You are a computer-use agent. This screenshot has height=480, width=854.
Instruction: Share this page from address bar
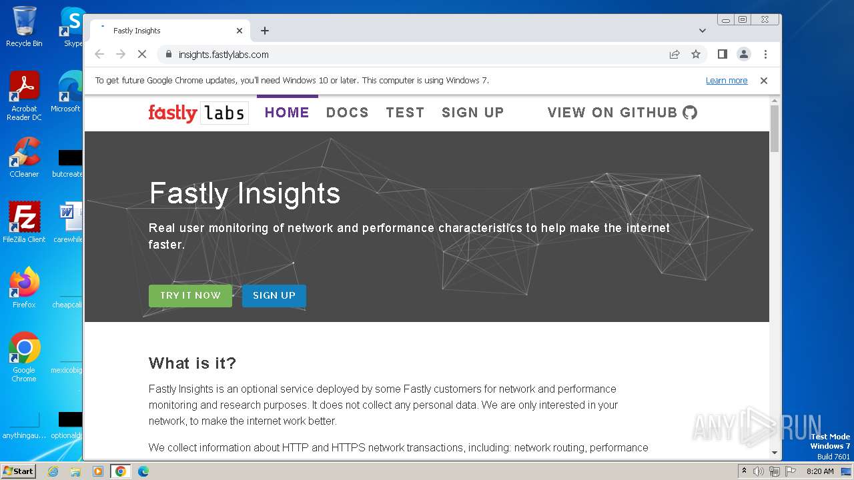coord(675,55)
